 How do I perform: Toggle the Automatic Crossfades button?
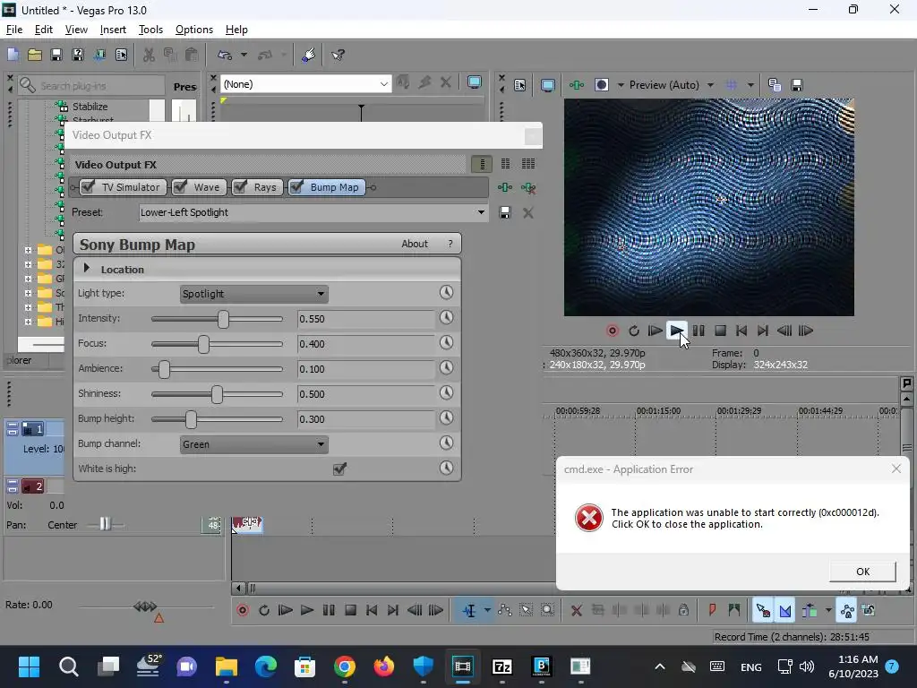click(785, 611)
